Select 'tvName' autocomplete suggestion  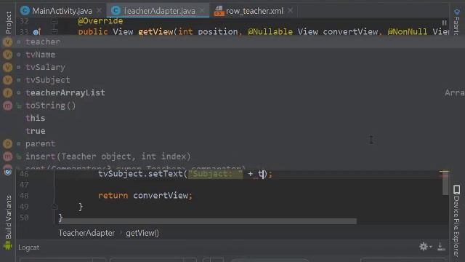(x=232, y=55)
